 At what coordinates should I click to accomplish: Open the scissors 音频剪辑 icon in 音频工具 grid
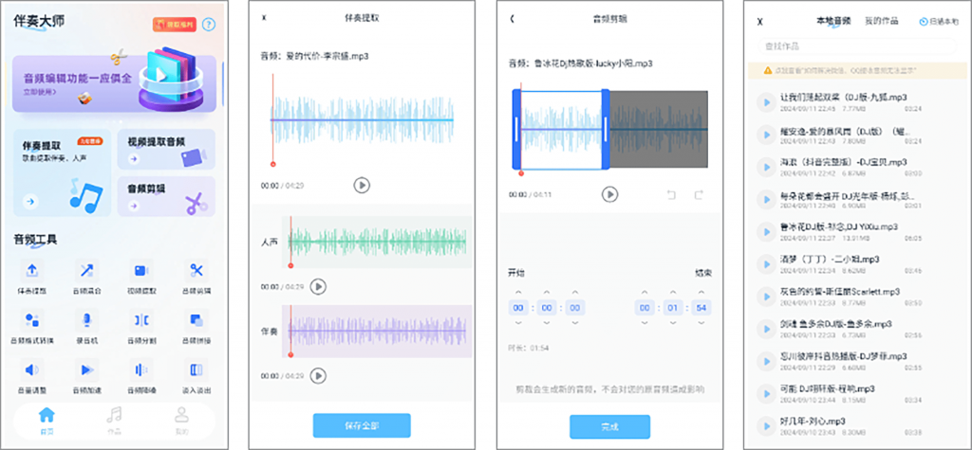pyautogui.click(x=196, y=271)
